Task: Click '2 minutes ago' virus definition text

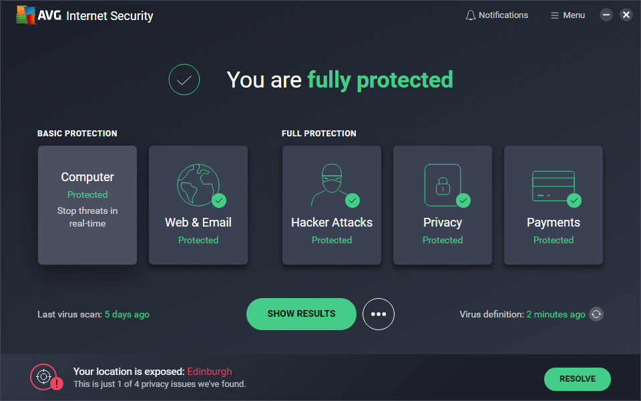Action: click(x=556, y=314)
